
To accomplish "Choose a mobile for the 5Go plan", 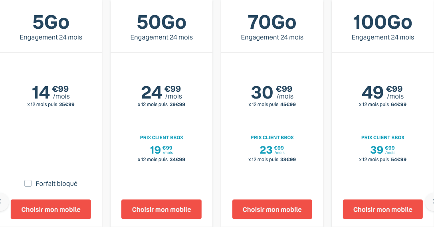I will 51,209.
